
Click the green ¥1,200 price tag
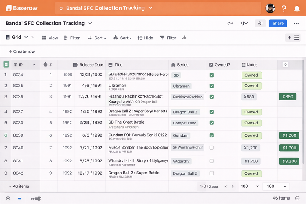coord(289,135)
